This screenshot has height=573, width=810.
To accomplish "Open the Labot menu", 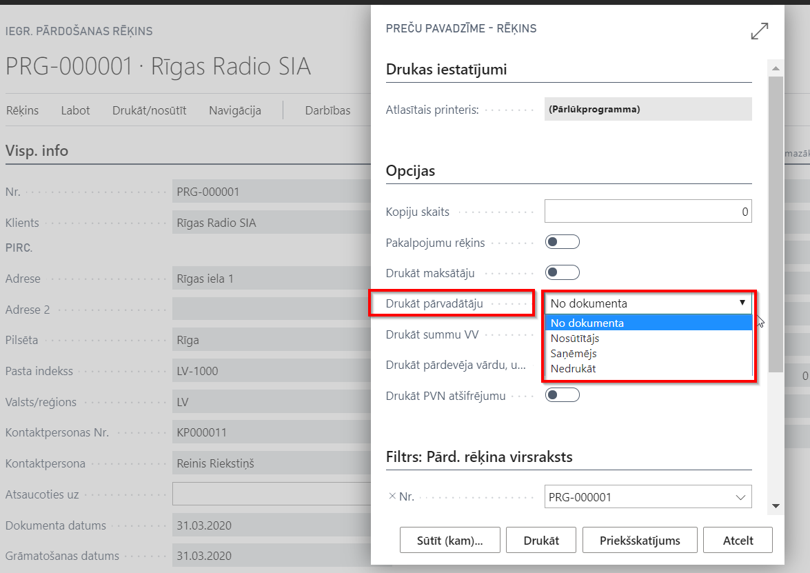I will tap(75, 110).
